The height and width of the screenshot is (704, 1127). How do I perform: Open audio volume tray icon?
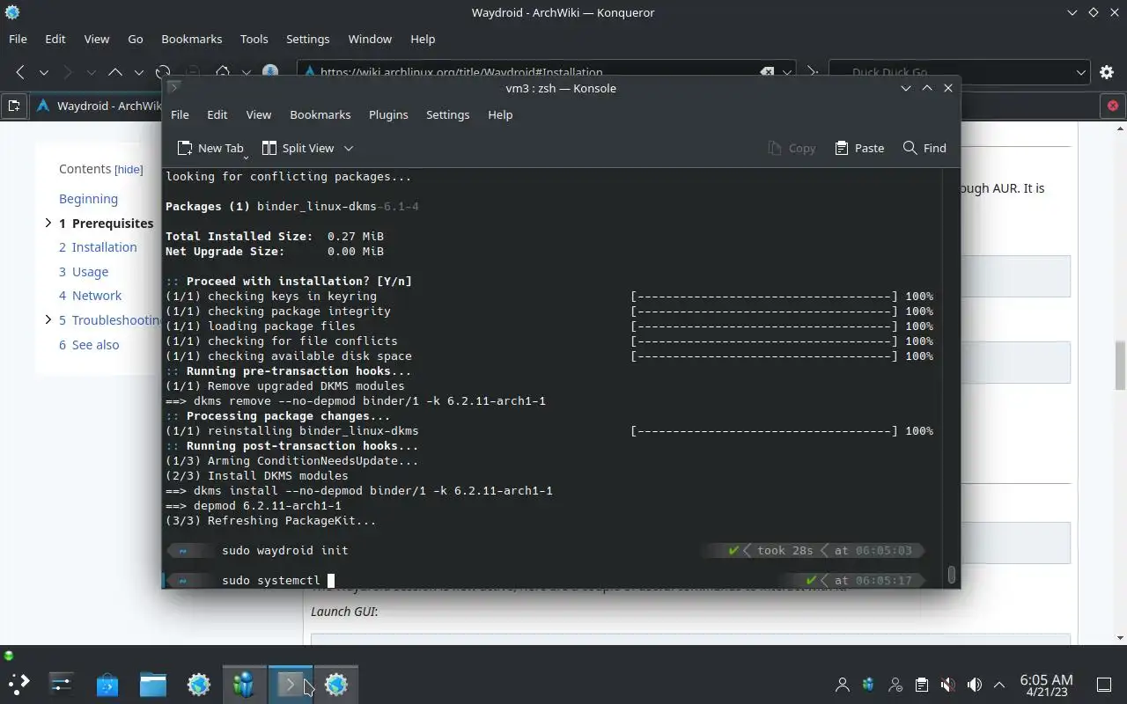pyautogui.click(x=974, y=685)
